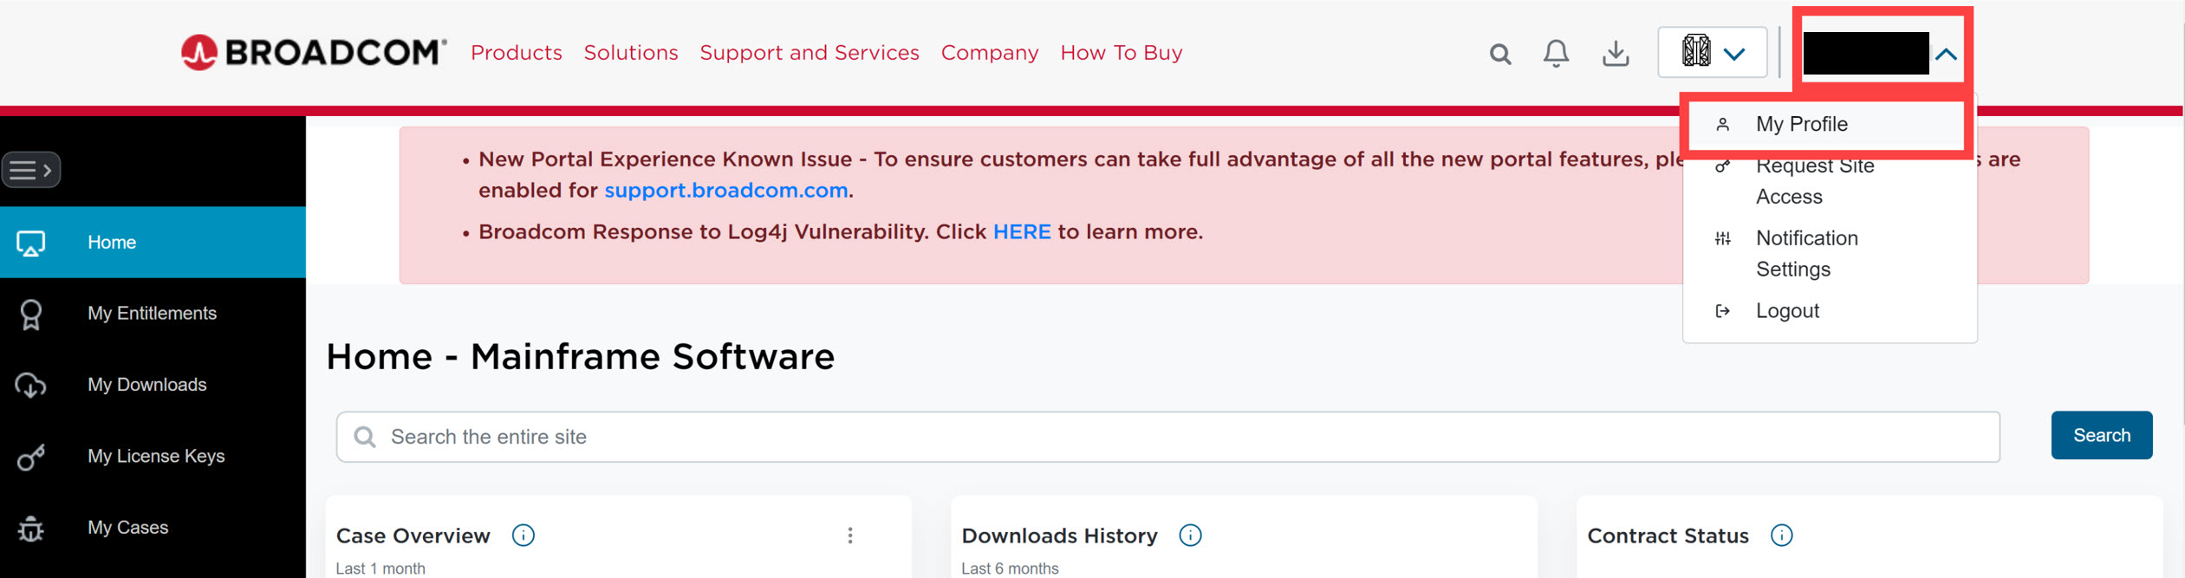Choose Logout from user menu
Image resolution: width=2185 pixels, height=578 pixels.
(x=1787, y=311)
